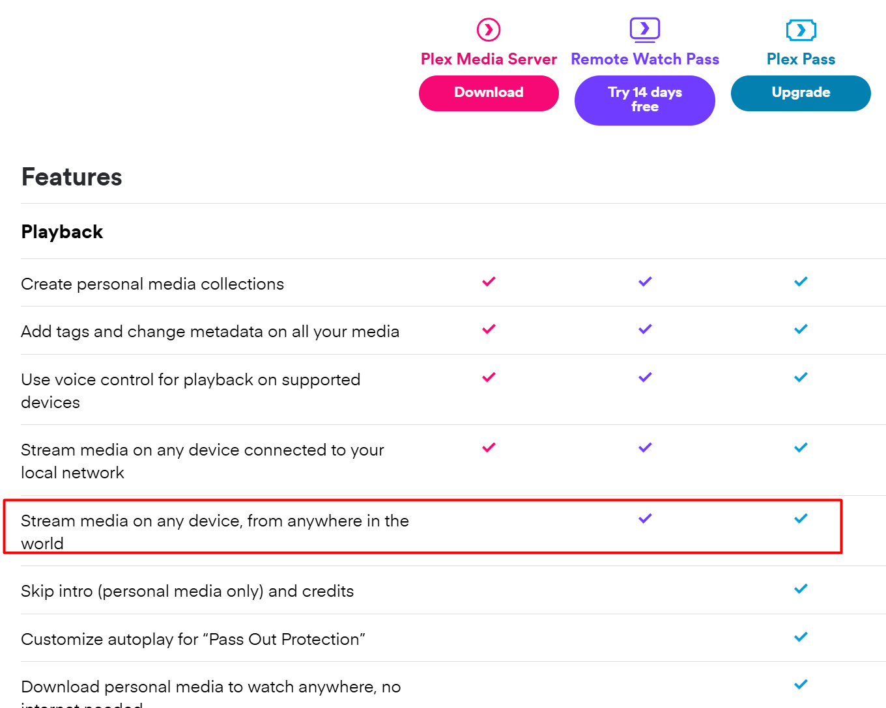Open the Remote Watch Pass heading link

tap(645, 59)
